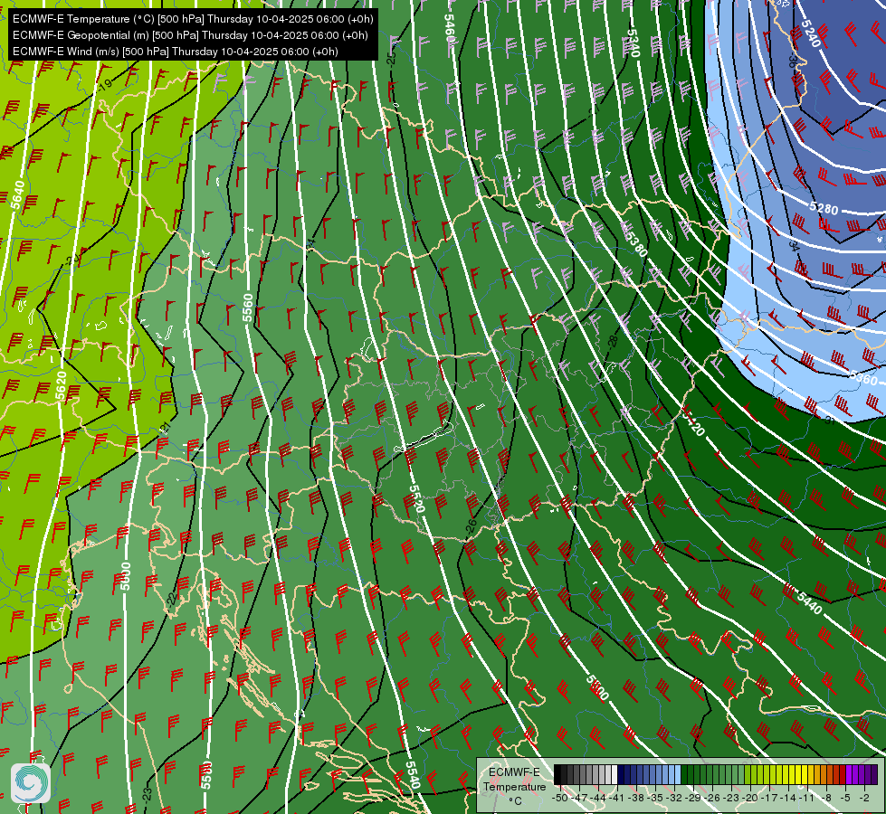Image resolution: width=886 pixels, height=814 pixels.
Task: Click the -21 isotherm label on the map
Action: [165, 428]
